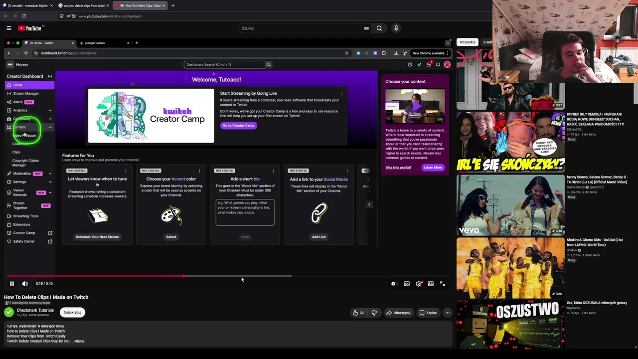Image resolution: width=638 pixels, height=359 pixels.
Task: Start YouTube voice search with the microphone
Action: pos(396,28)
